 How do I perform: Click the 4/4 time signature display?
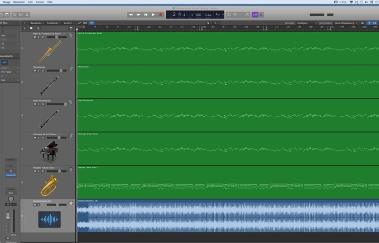click(x=217, y=15)
